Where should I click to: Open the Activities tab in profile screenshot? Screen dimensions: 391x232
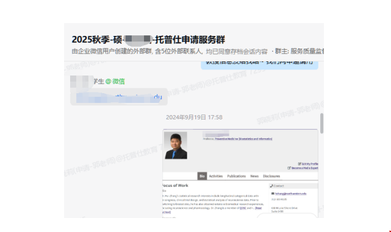[x=216, y=176]
